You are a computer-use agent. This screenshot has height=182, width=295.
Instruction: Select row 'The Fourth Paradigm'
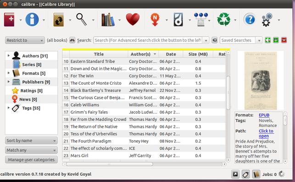tap(144, 141)
